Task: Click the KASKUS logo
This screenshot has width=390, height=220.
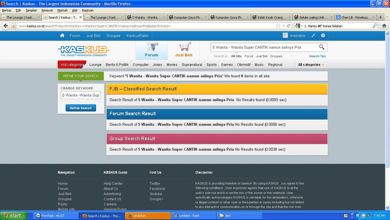Action: pos(83,51)
